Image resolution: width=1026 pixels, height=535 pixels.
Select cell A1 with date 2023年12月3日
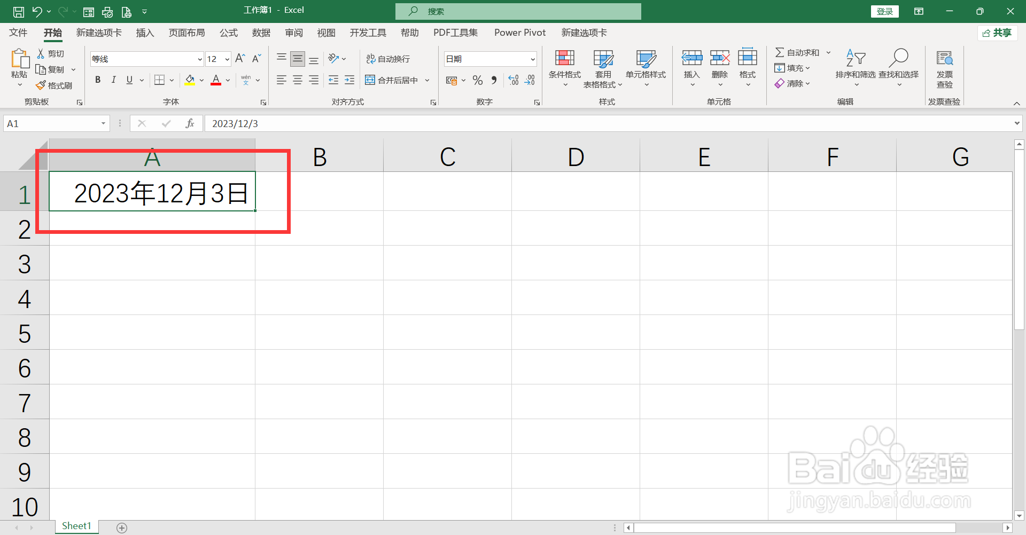click(x=152, y=191)
